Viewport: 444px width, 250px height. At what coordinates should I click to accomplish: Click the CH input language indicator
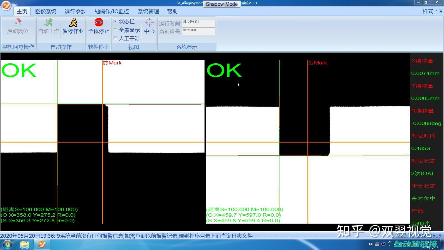tap(371, 244)
